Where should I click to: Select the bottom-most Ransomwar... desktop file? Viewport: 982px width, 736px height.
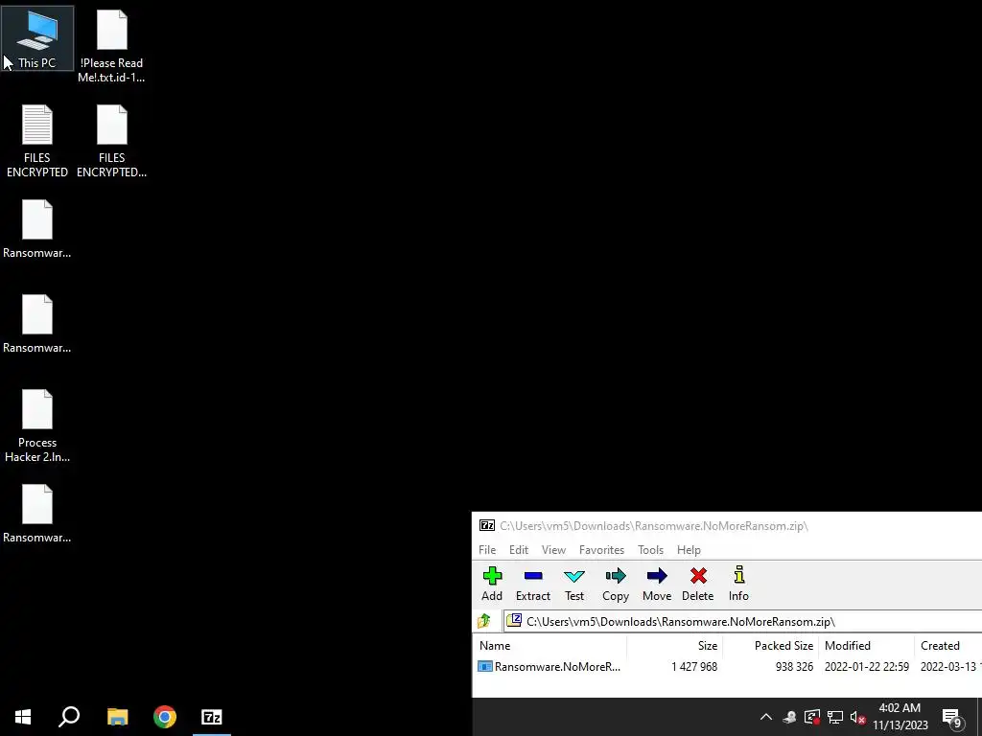(37, 514)
